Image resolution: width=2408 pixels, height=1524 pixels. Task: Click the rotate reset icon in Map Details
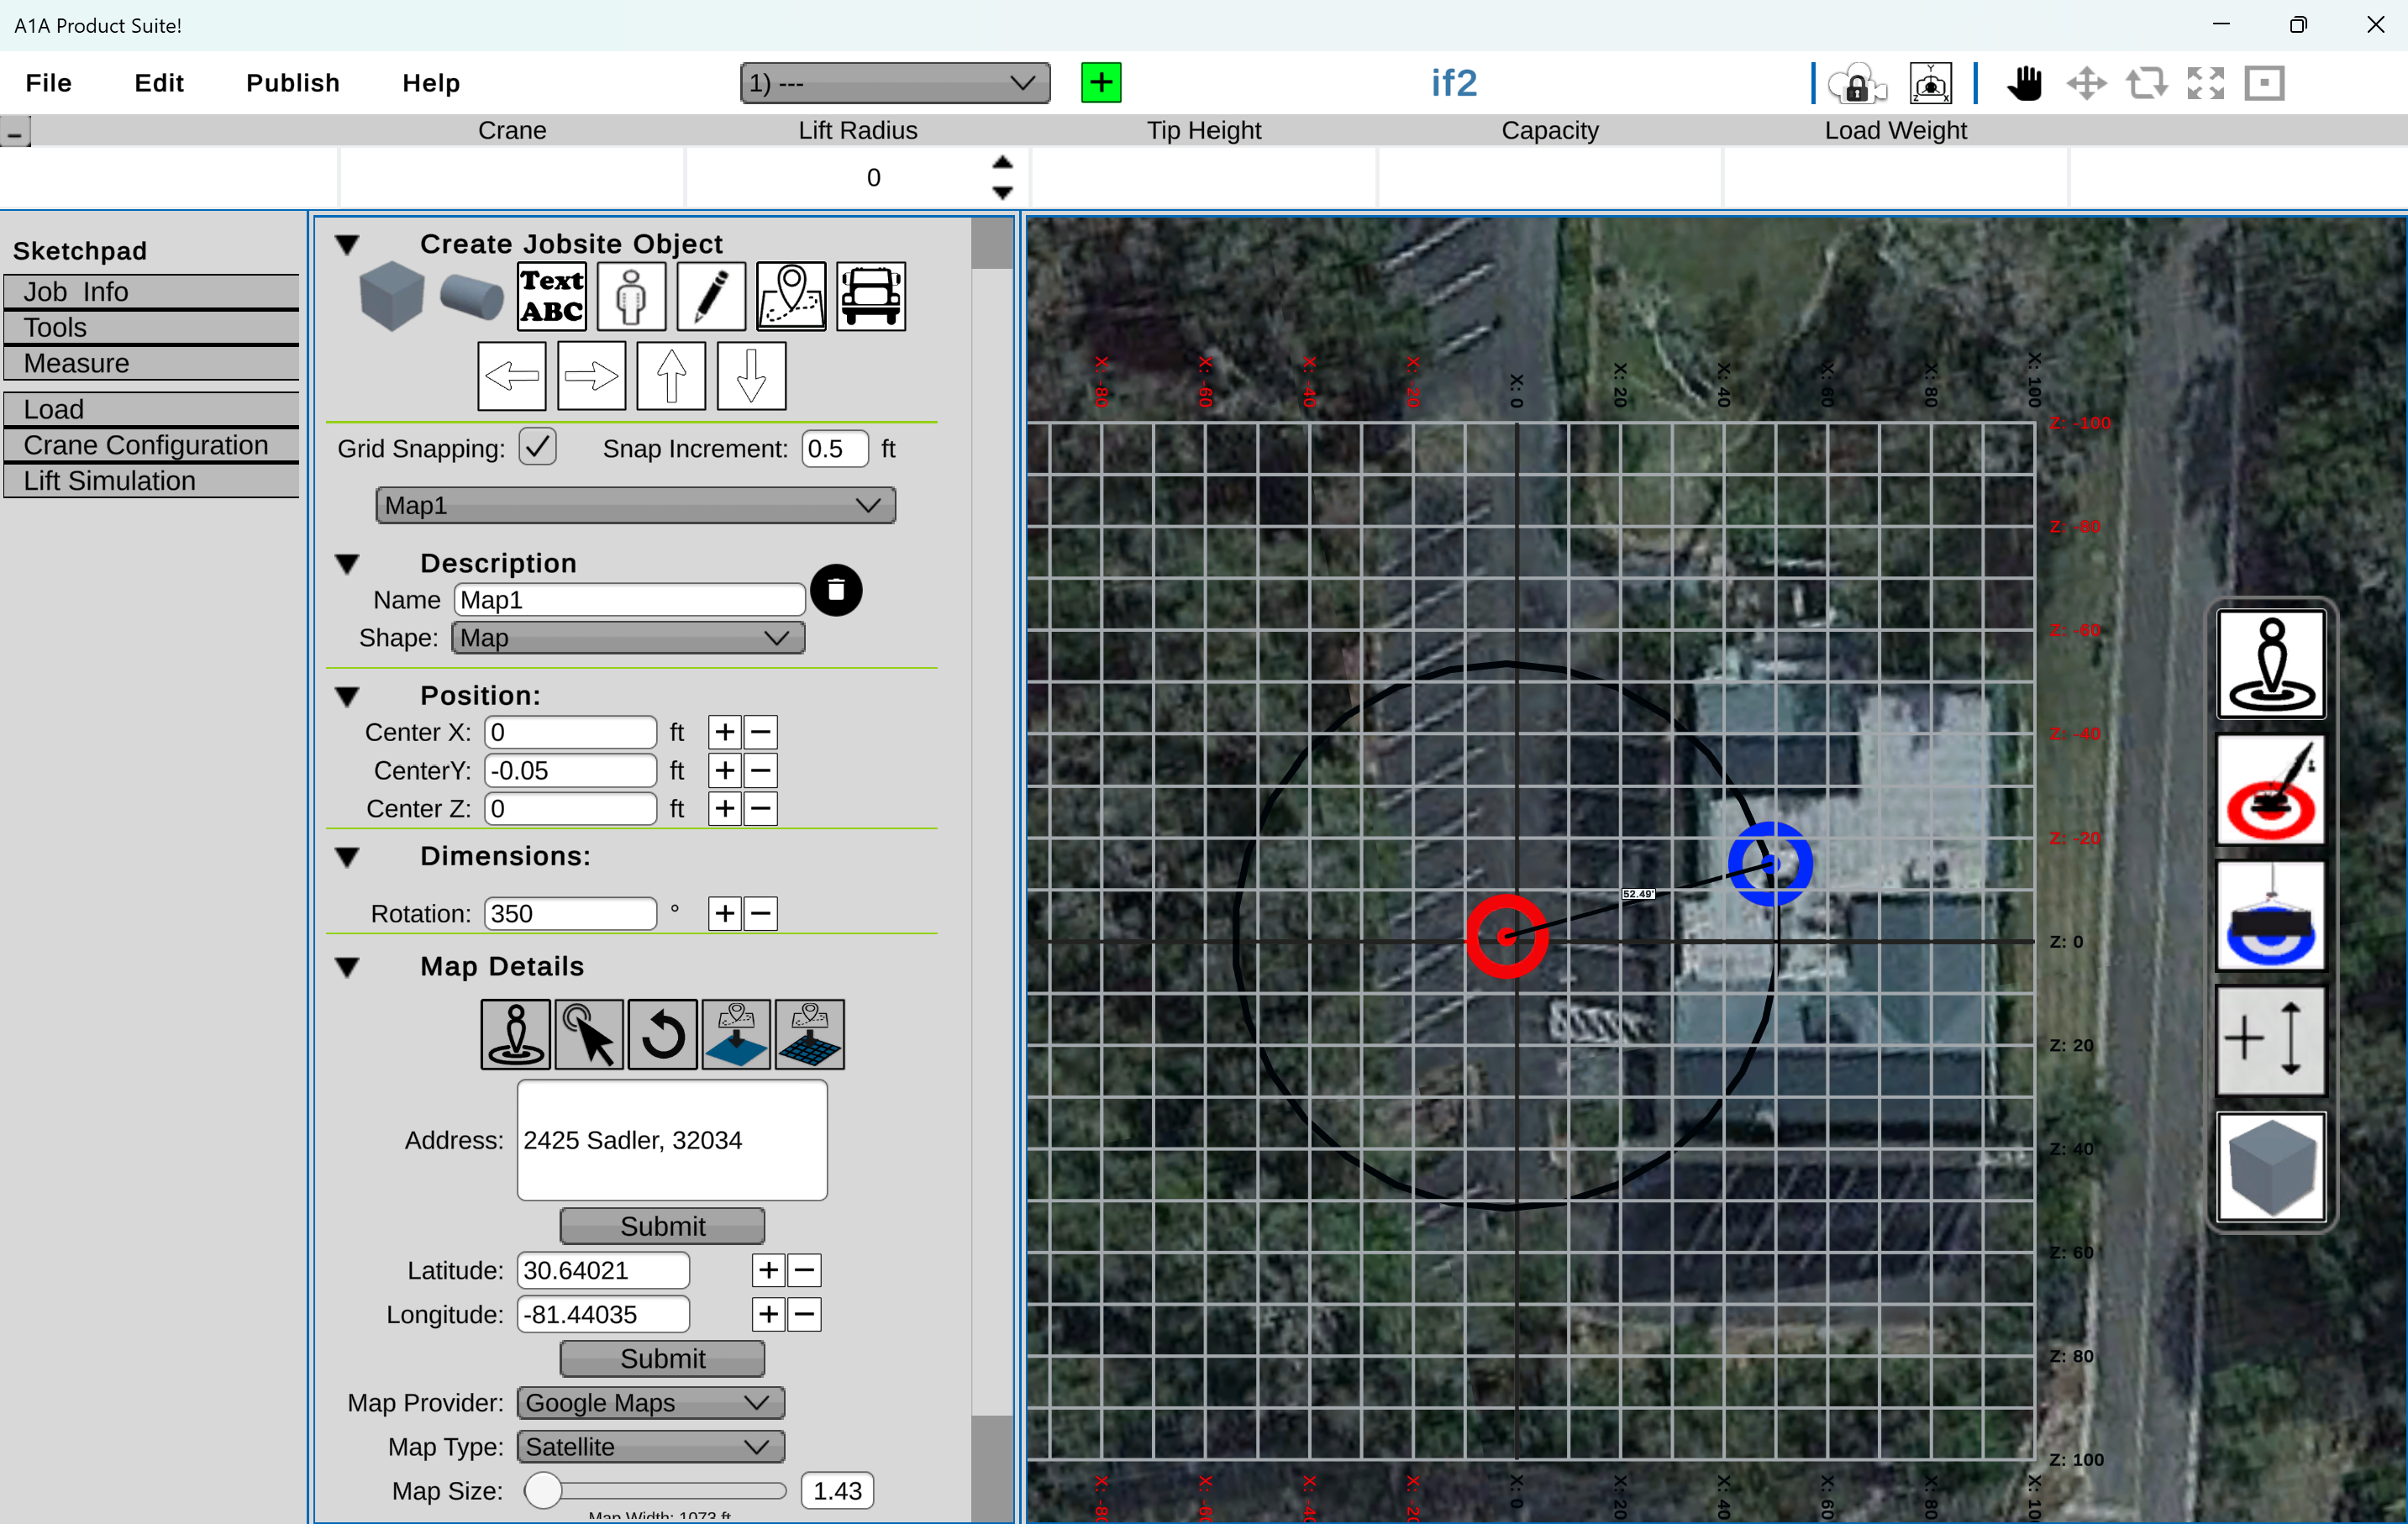[662, 1034]
